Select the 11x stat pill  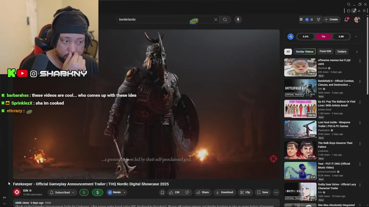(x=323, y=37)
